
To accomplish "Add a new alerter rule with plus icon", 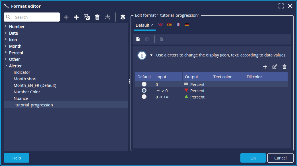I will (x=265, y=67).
